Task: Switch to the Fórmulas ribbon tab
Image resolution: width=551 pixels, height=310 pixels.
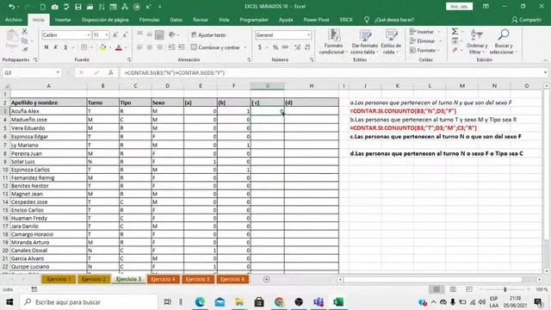Action: click(149, 20)
